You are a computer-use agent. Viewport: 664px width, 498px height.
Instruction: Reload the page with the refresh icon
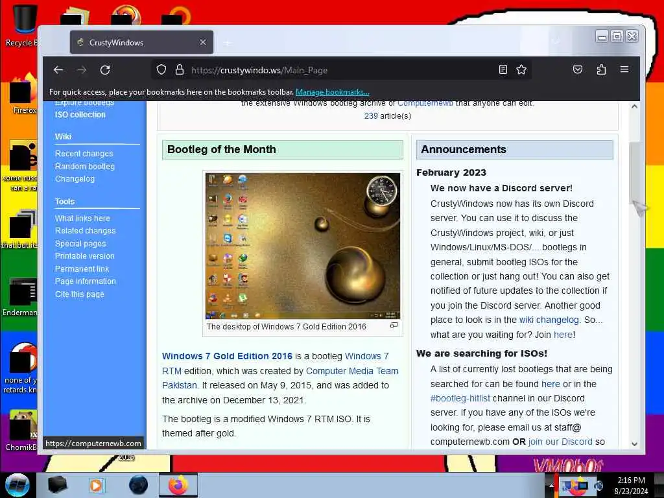click(x=105, y=70)
